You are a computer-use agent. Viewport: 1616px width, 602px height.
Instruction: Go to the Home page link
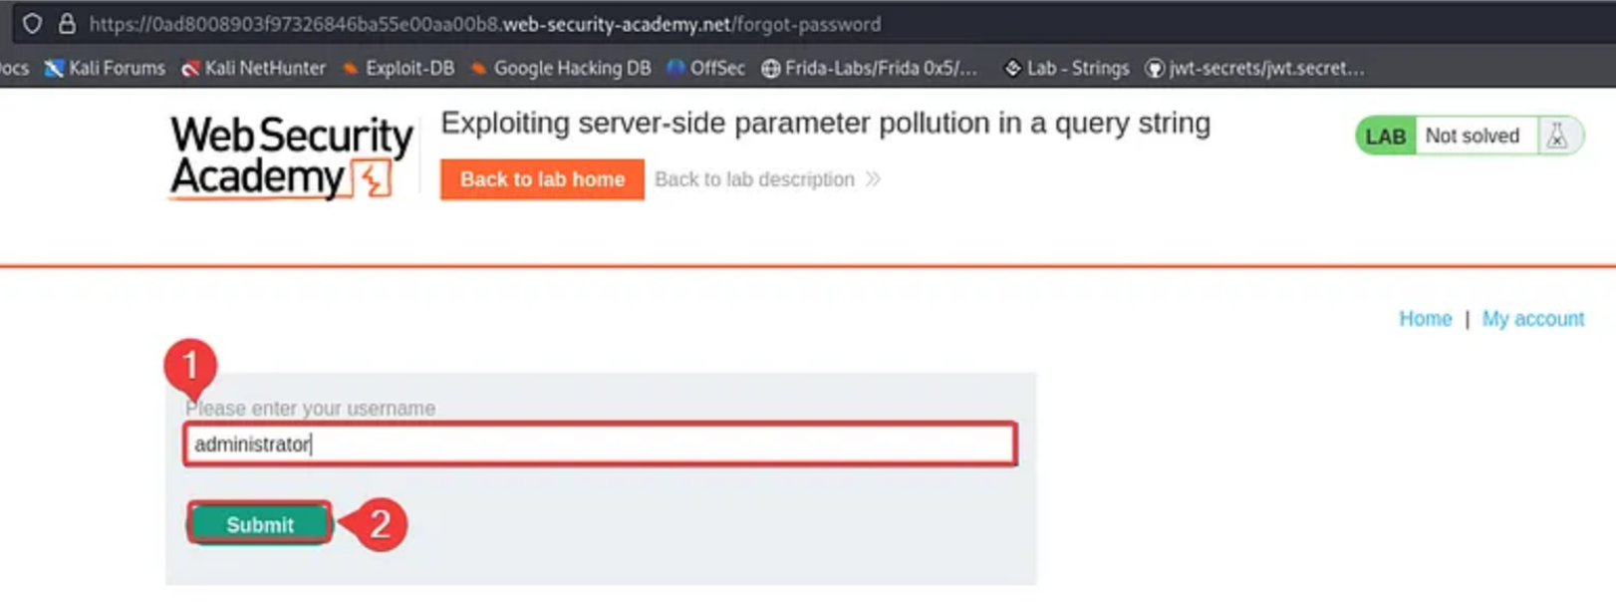click(1425, 319)
